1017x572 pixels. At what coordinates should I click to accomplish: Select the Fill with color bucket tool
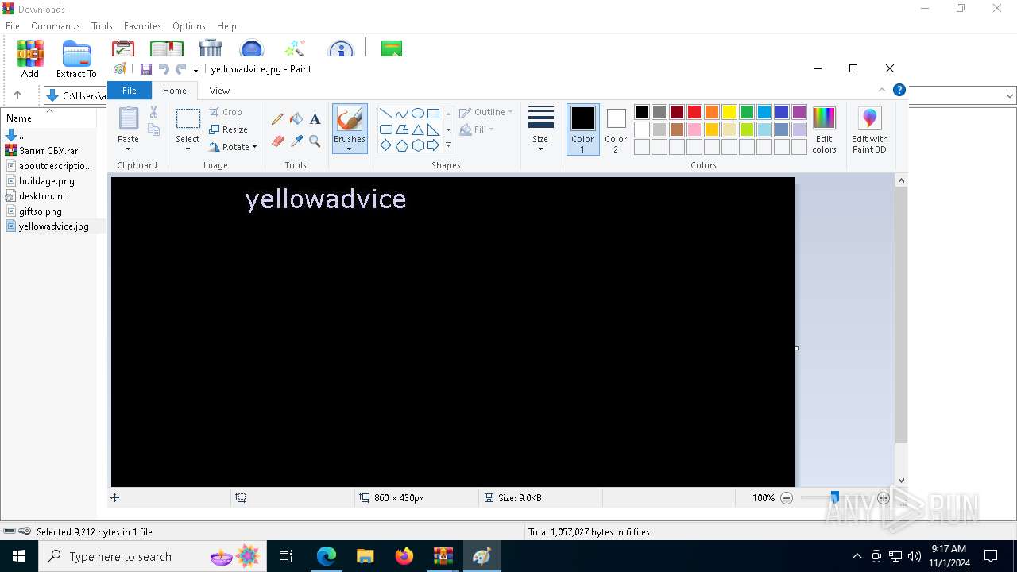coord(296,119)
